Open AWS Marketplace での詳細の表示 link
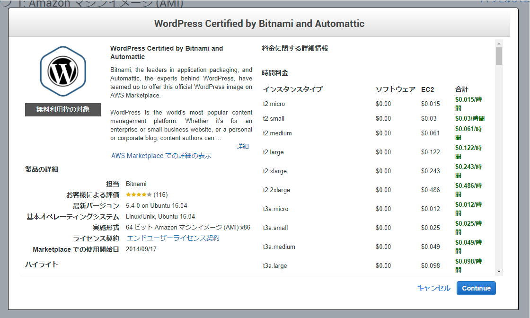The height and width of the screenshot is (318, 530). tap(161, 156)
